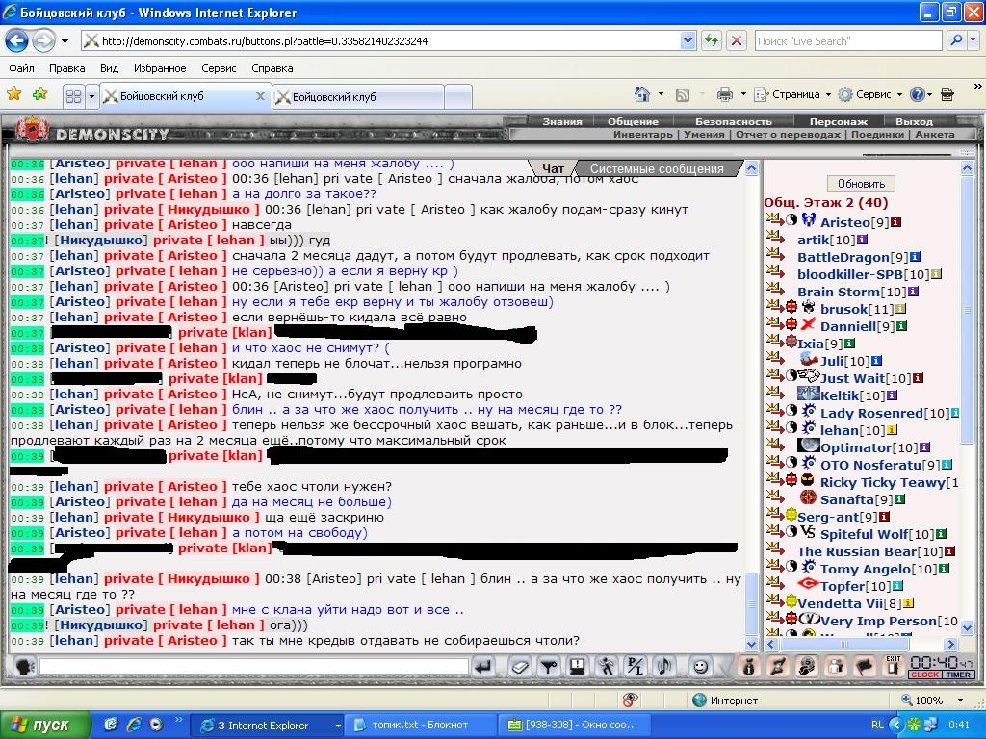Click the Обновить refresh button
This screenshot has height=739, width=986.
click(x=861, y=184)
